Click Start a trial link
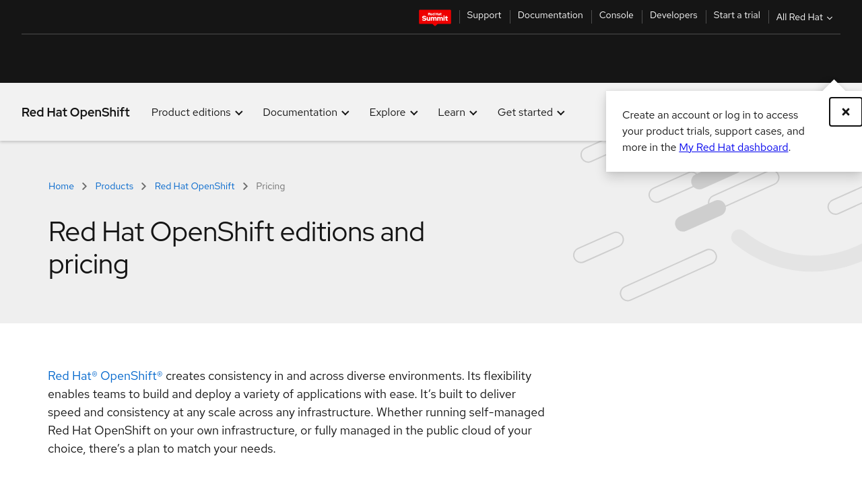862x485 pixels. point(737,15)
